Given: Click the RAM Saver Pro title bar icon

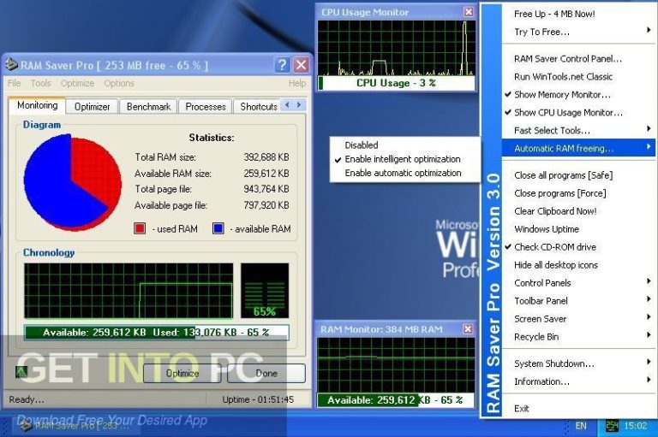Looking at the screenshot, I should [x=11, y=64].
